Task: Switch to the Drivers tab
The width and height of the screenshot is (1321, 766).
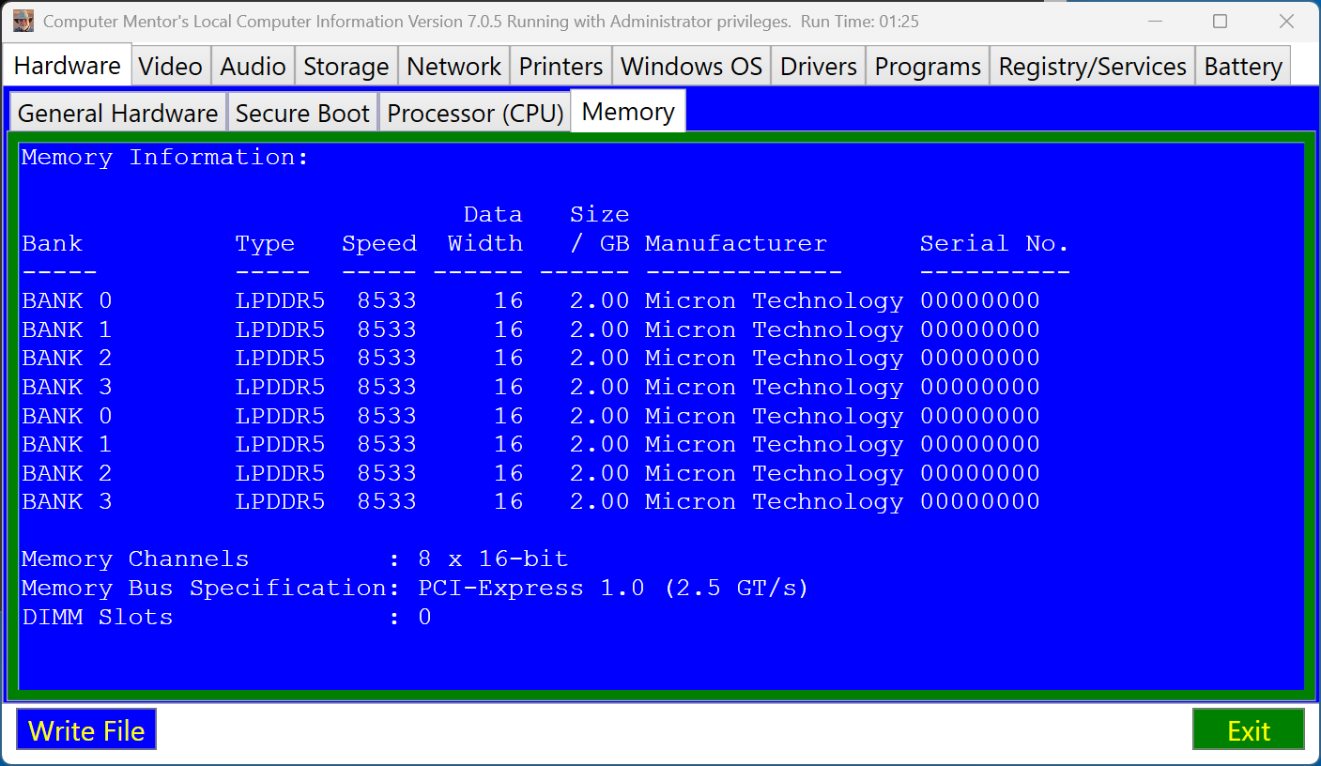Action: click(818, 67)
